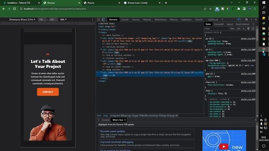Viewport: 269px width, 151px height.
Task: Open style.css:673 source link for .py-12
Action: (248, 39)
